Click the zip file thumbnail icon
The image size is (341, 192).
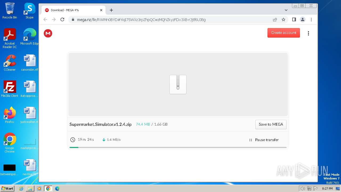(178, 84)
